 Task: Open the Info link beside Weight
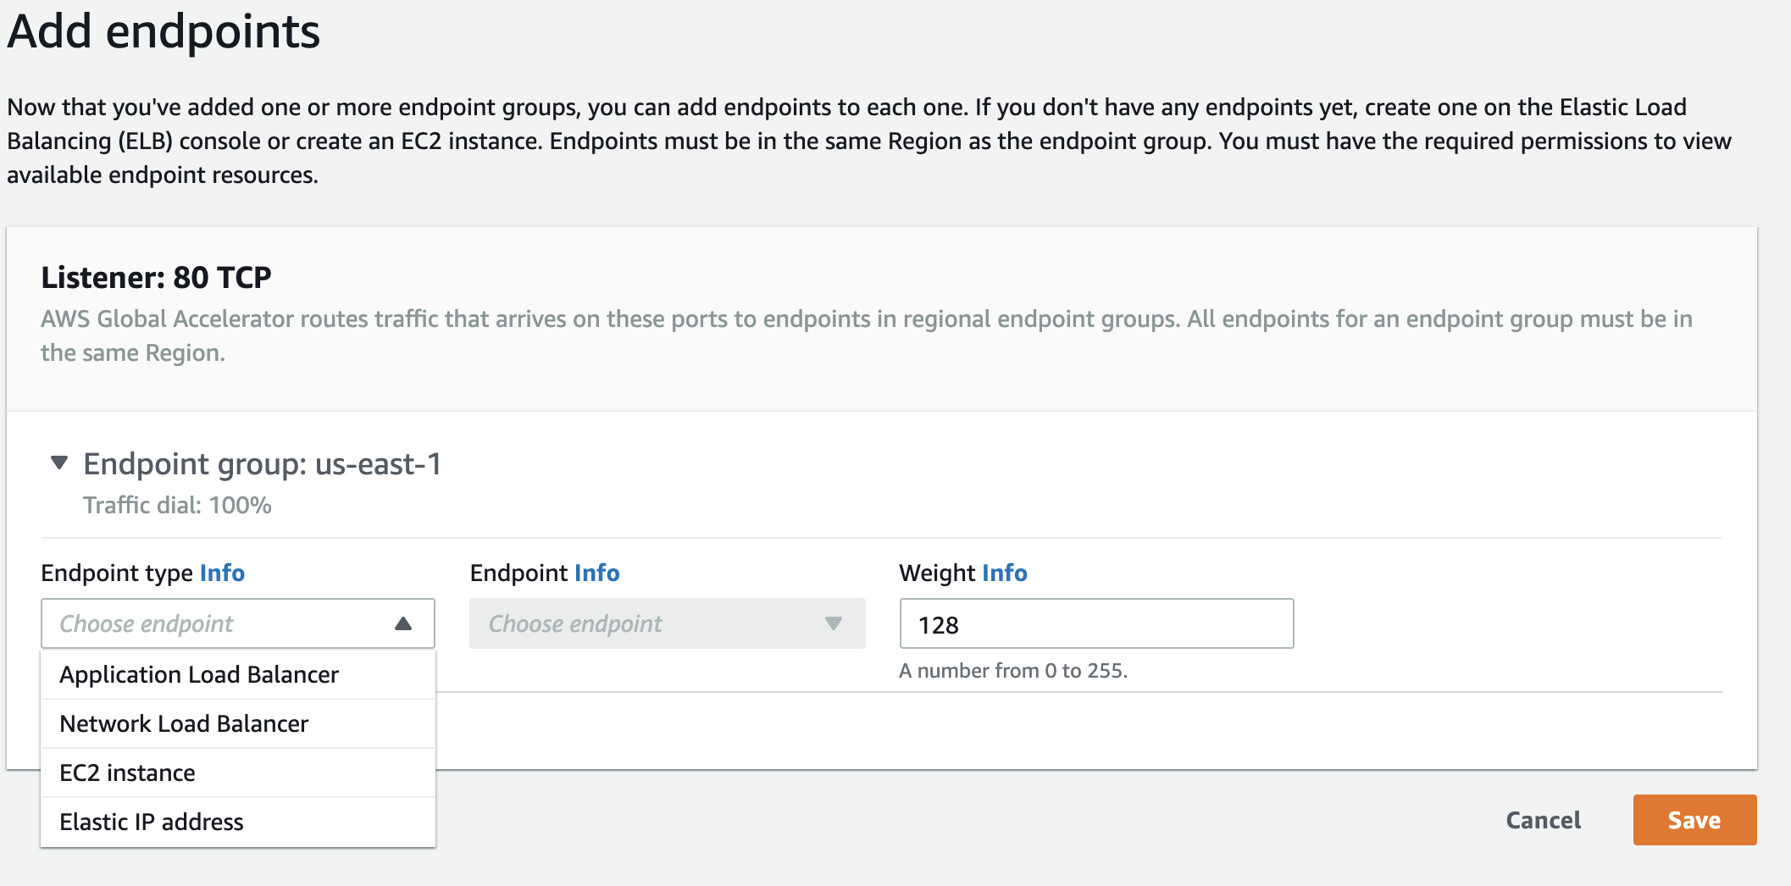1004,573
